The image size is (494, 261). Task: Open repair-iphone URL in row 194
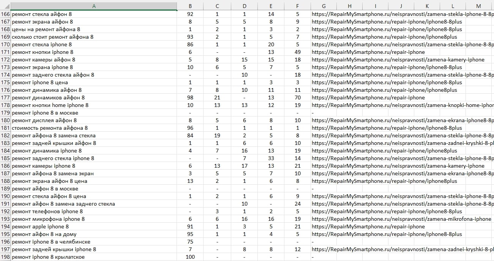point(368,226)
